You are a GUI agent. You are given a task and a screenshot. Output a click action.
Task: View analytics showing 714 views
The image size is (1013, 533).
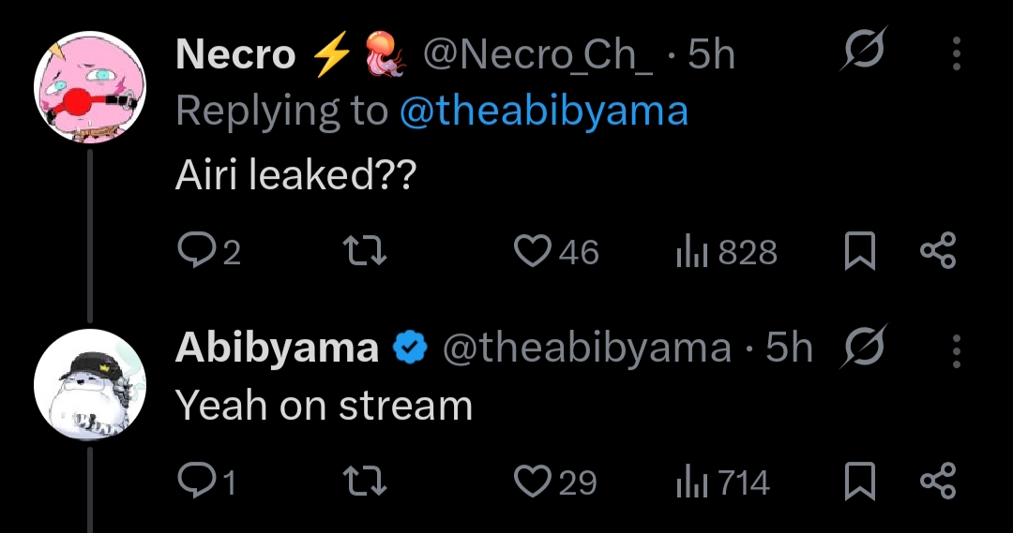690,481
